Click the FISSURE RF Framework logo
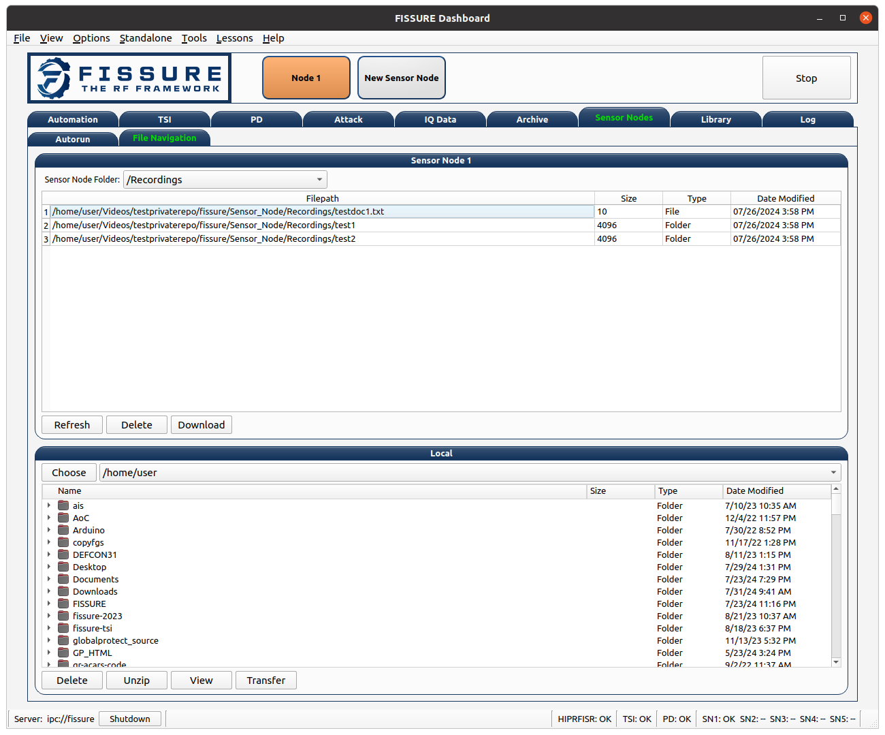This screenshot has width=885, height=735. click(129, 78)
